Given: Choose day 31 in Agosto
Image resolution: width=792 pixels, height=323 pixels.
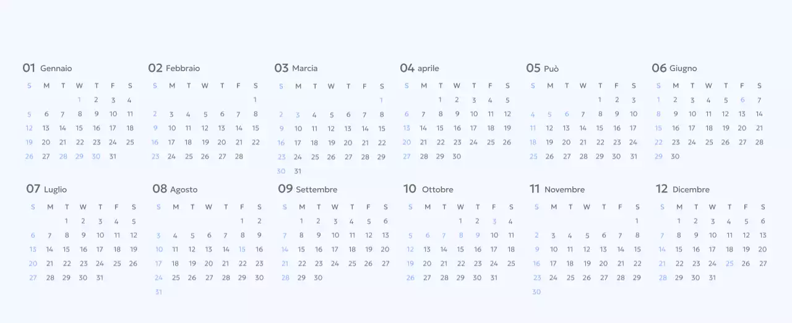Looking at the screenshot, I should point(158,292).
